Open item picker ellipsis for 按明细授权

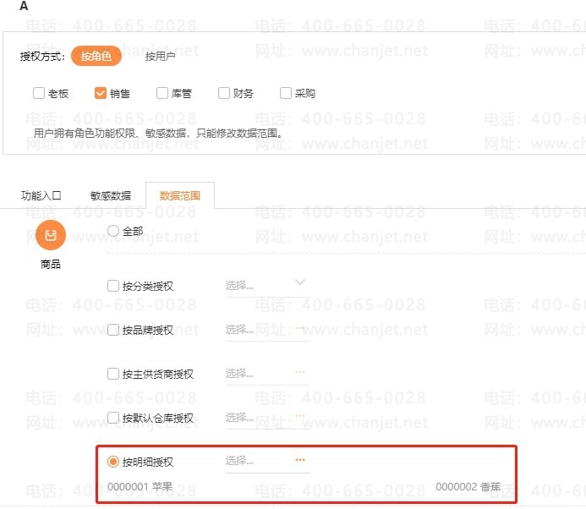coord(300,460)
